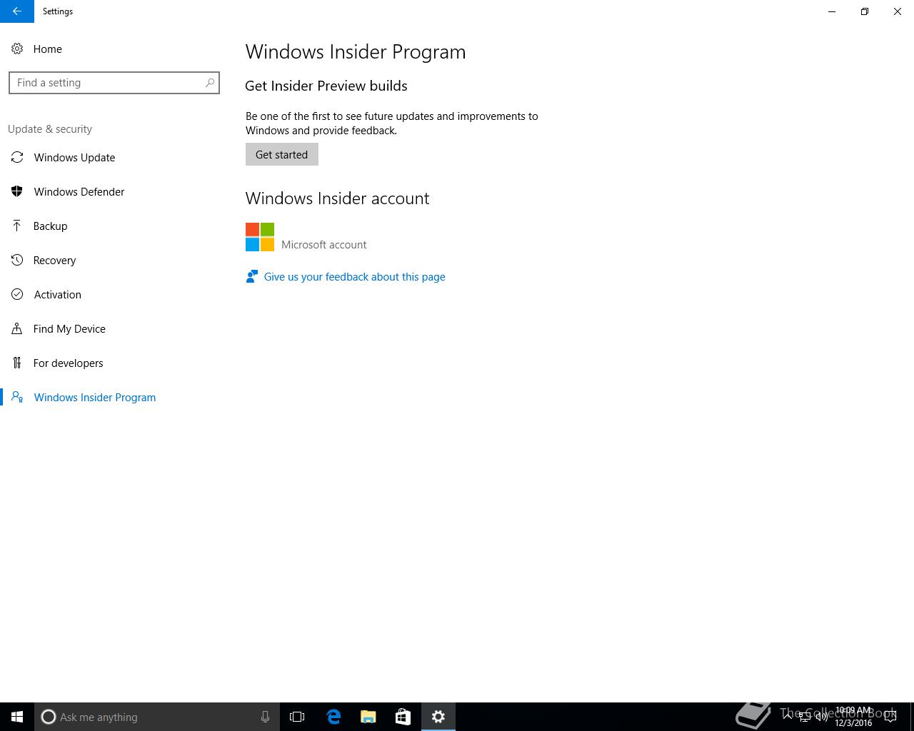Select Windows Insider Program in sidebar
The width and height of the screenshot is (914, 731).
[94, 397]
